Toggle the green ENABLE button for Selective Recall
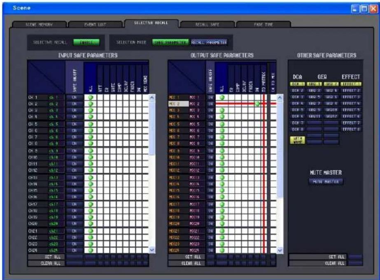 [x=86, y=42]
